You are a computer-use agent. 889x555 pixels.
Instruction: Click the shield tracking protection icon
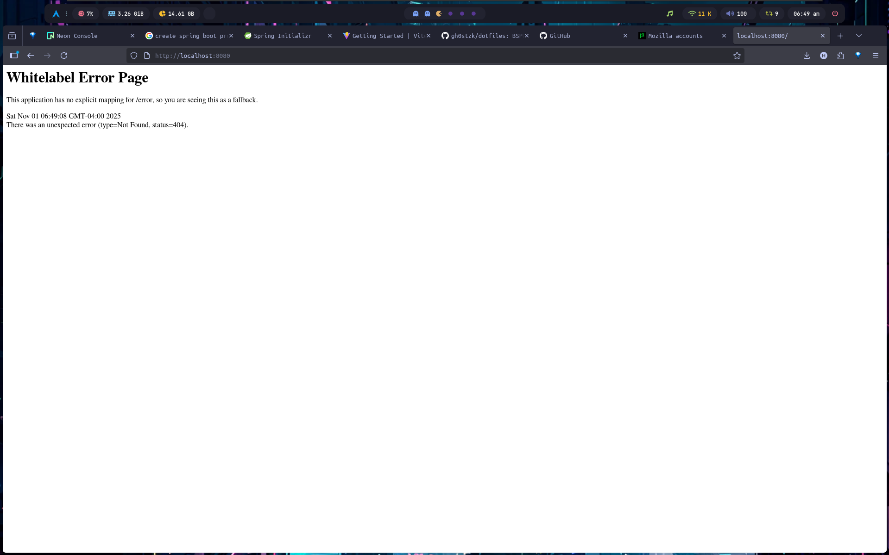click(x=134, y=56)
